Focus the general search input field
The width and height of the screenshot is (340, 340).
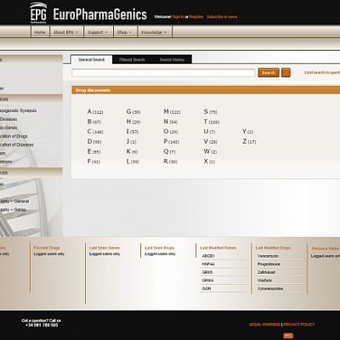pos(163,73)
